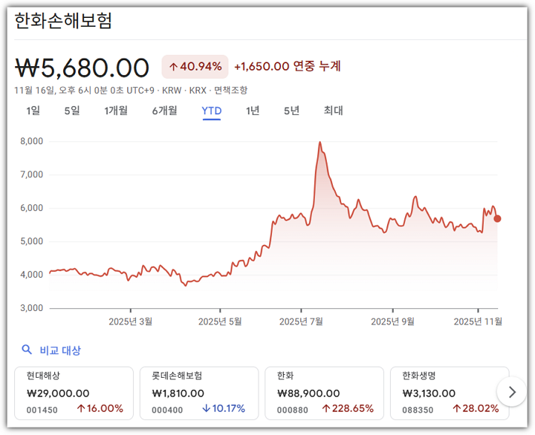Click the 2025년 5월 axis label
The height and width of the screenshot is (435, 535).
pyautogui.click(x=220, y=321)
